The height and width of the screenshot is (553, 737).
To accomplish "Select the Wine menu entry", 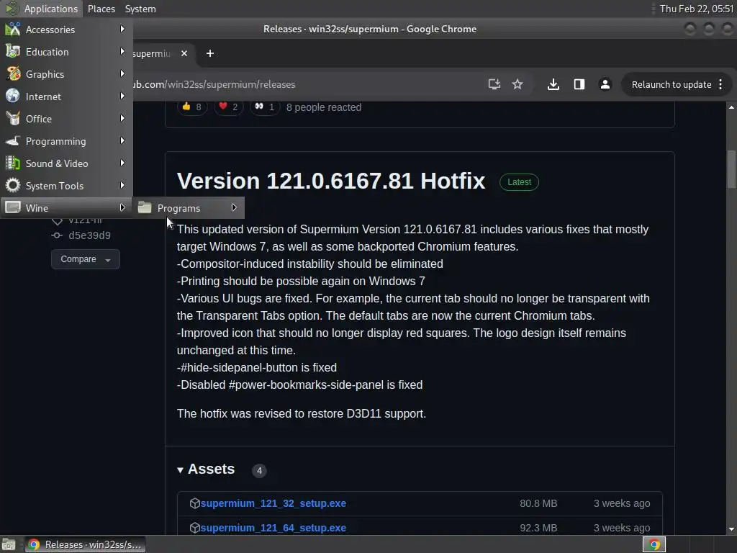I will click(66, 208).
